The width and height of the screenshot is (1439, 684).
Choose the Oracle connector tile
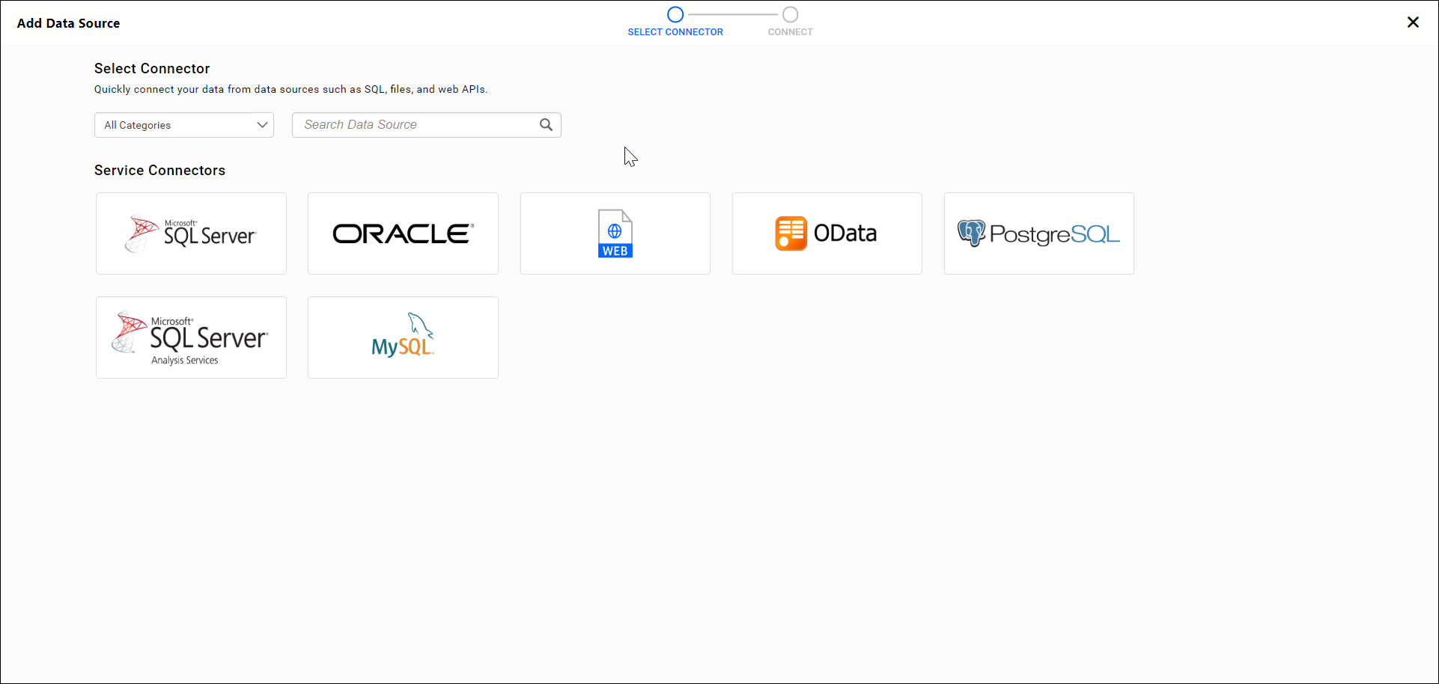coord(403,233)
